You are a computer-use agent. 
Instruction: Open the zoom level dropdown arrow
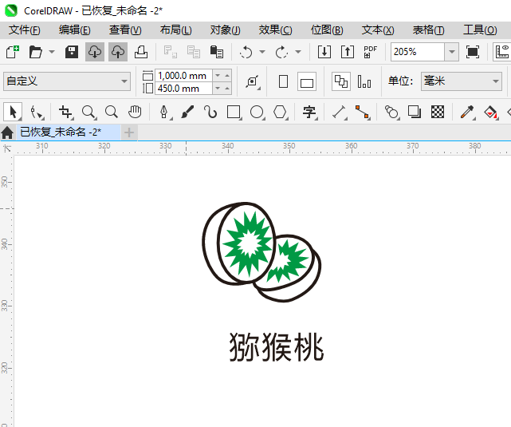[x=452, y=52]
